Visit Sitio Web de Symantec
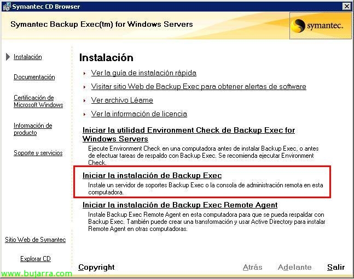 tap(36, 240)
